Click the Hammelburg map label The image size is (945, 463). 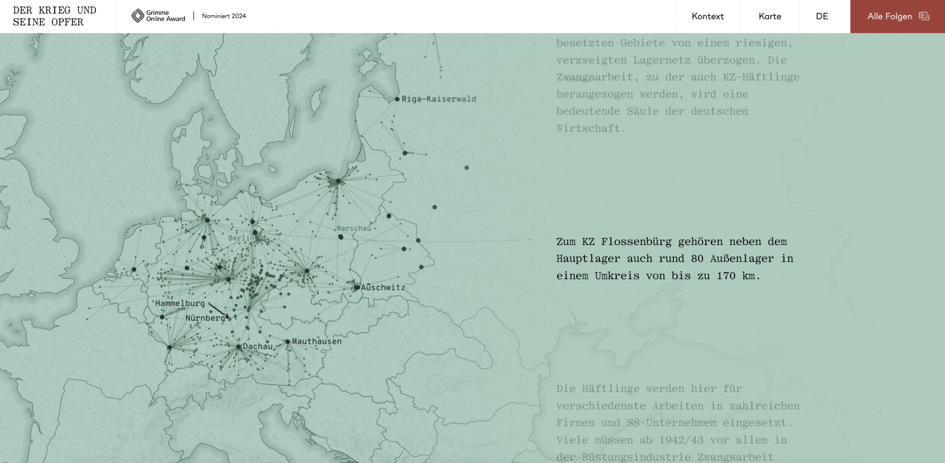coord(180,304)
